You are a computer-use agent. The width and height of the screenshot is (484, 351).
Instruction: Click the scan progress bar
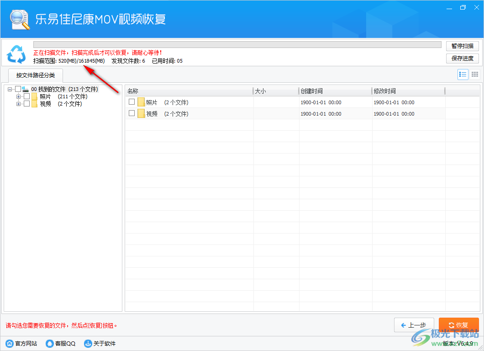[x=237, y=45]
